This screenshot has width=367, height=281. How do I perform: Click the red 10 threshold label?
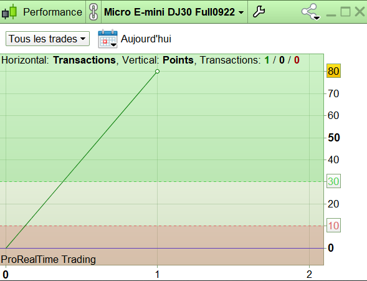click(x=333, y=226)
